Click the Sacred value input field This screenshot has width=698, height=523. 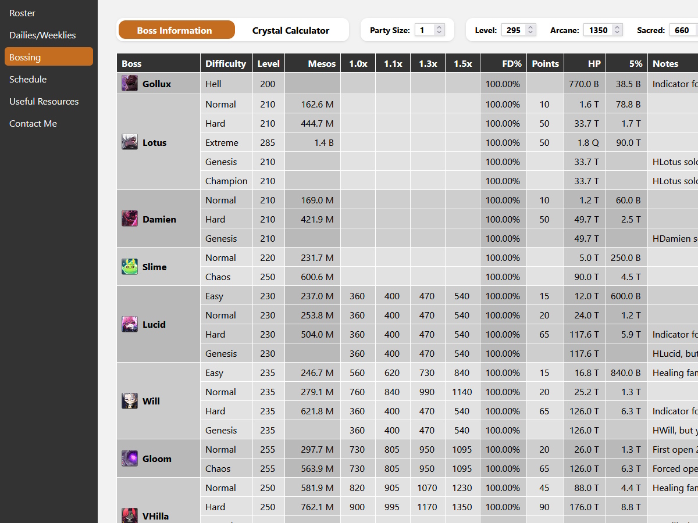(683, 30)
